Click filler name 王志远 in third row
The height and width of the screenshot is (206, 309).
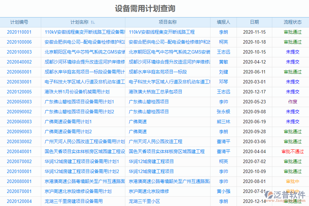pos(224,52)
